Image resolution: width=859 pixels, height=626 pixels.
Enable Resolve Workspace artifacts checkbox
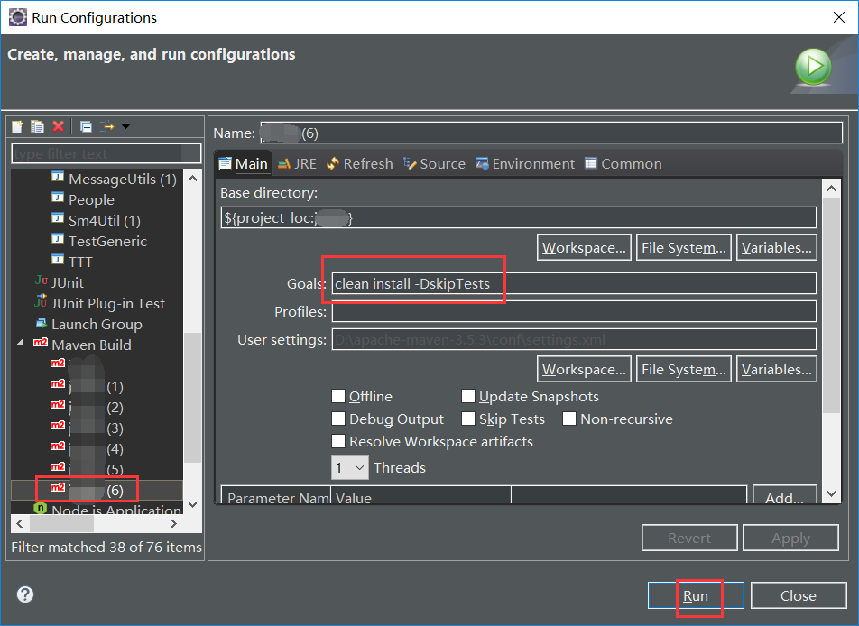[338, 441]
